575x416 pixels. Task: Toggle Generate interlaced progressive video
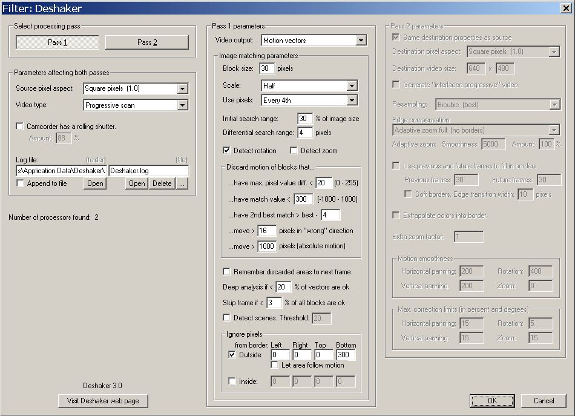click(396, 84)
